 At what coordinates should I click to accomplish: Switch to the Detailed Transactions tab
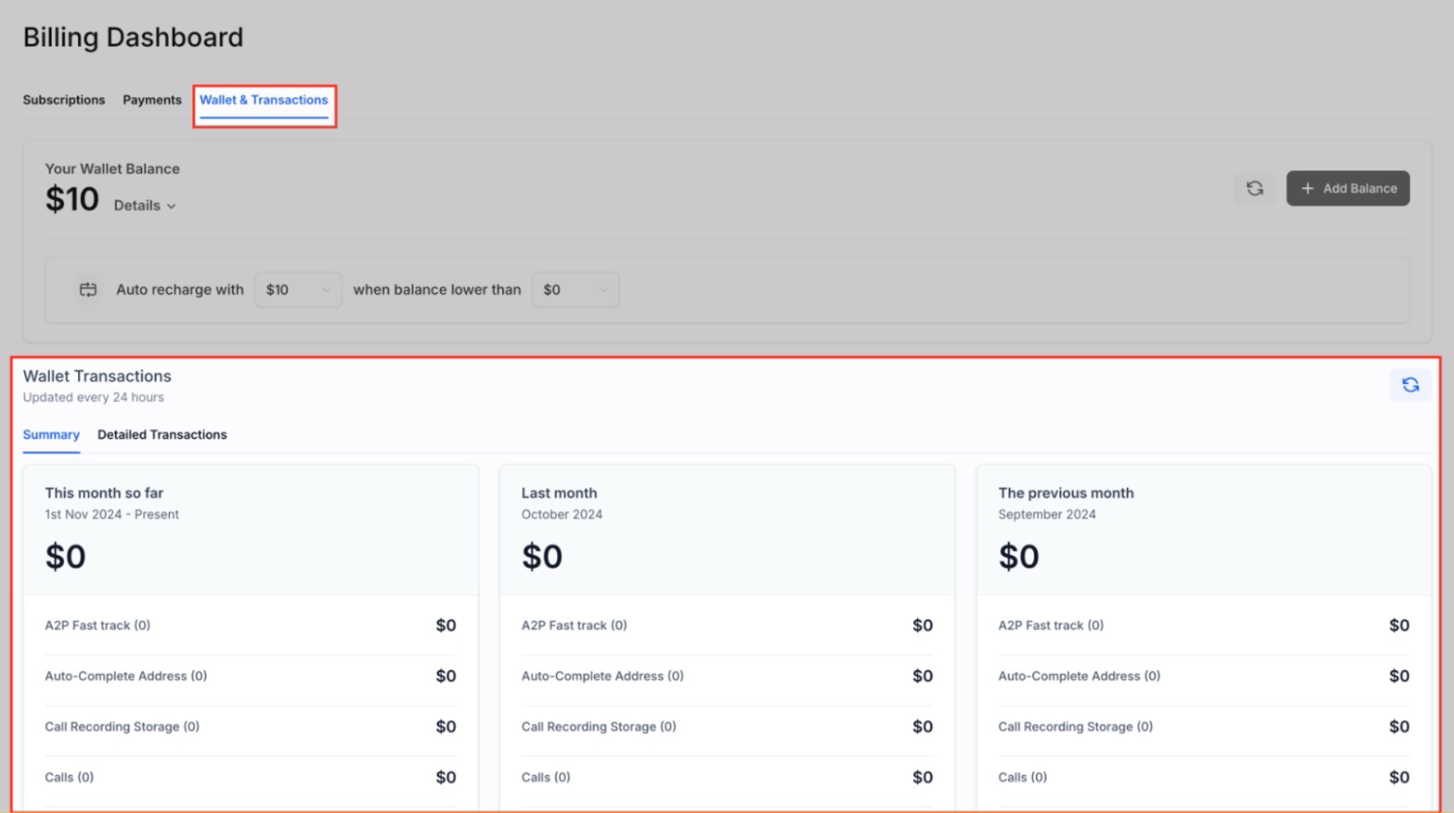(x=162, y=435)
